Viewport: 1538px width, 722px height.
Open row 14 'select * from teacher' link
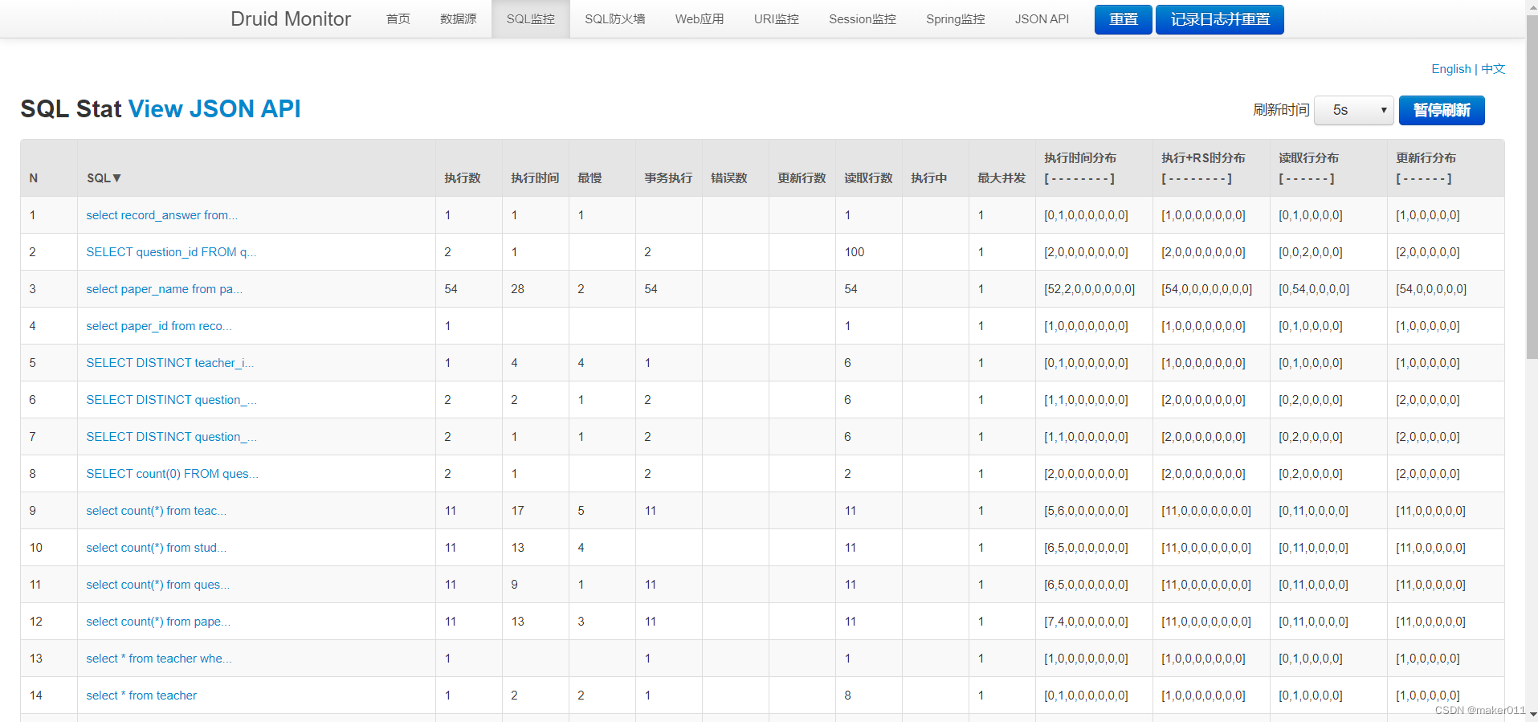pos(141,695)
